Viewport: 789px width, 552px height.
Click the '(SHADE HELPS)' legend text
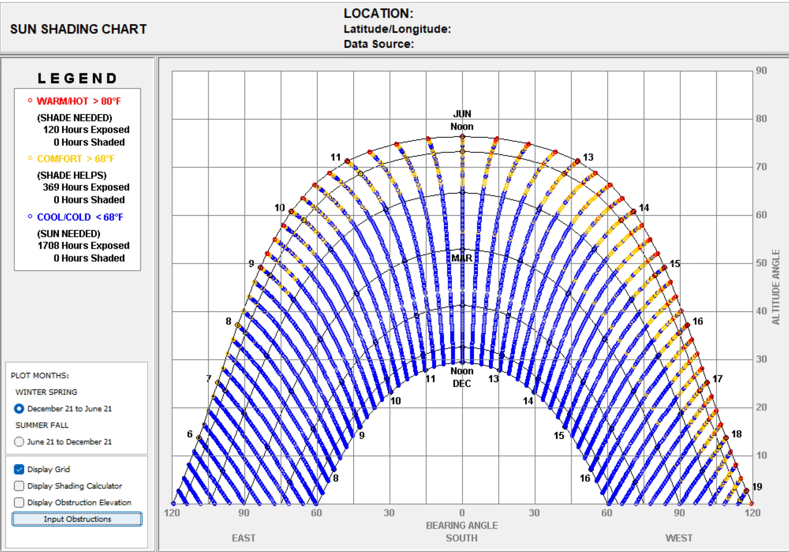coord(72,175)
